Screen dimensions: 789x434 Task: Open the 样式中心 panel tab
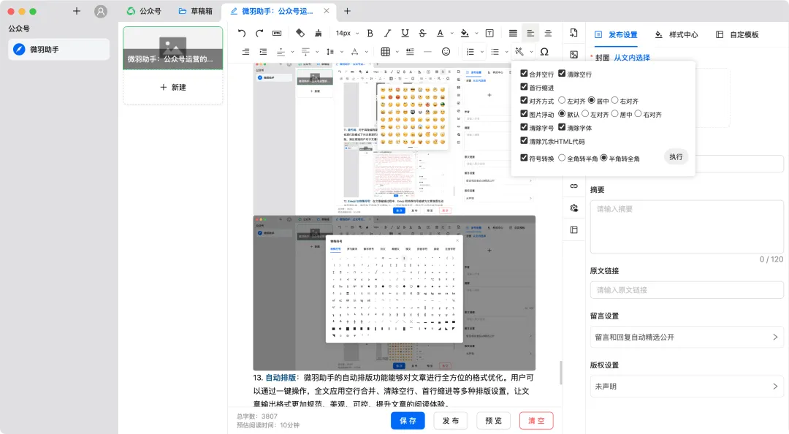pyautogui.click(x=676, y=35)
